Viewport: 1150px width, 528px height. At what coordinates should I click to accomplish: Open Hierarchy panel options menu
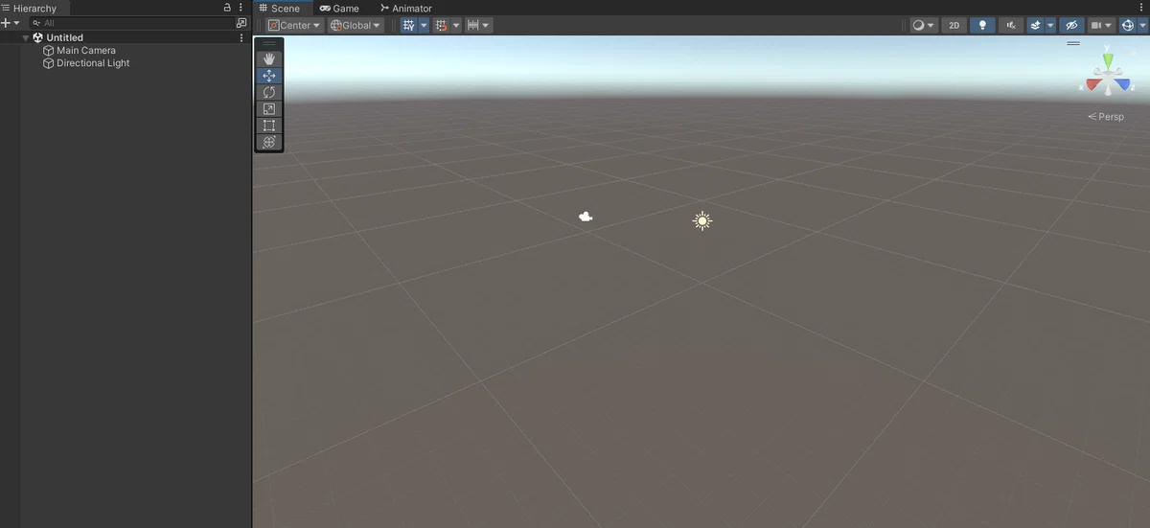pyautogui.click(x=241, y=8)
